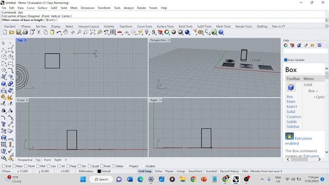Open Google Chrome from the taskbar

(x=193, y=179)
